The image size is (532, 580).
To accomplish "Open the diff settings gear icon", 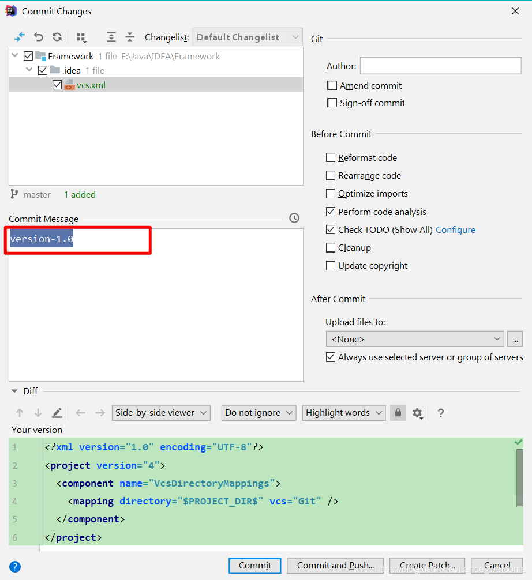I will [x=418, y=413].
